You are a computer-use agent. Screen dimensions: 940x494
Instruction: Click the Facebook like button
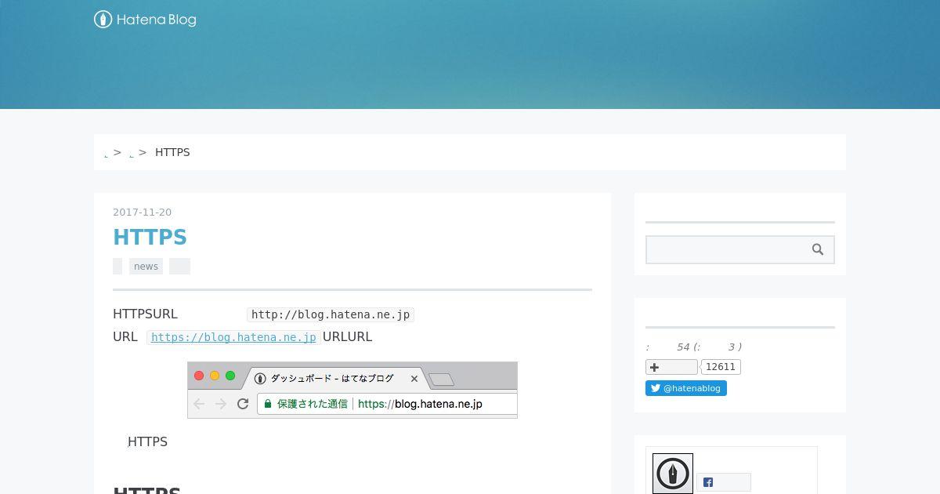tap(724, 482)
